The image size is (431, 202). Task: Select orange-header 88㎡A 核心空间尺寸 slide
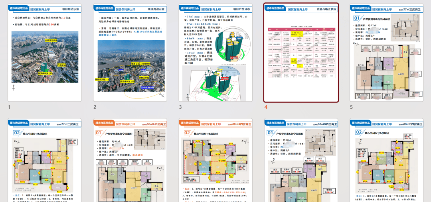pyautogui.click(x=216, y=160)
